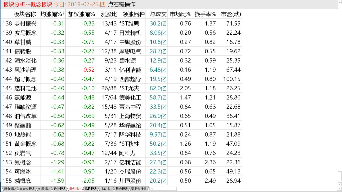The height and width of the screenshot is (192, 342).
Task: Select the 地区板块 tab
Action: 44,189
